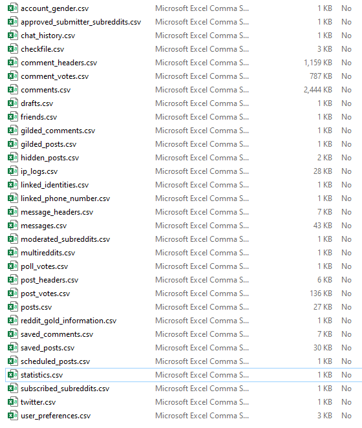Select the gilded_posts.csv file
This screenshot has width=362, height=428.
point(48,144)
